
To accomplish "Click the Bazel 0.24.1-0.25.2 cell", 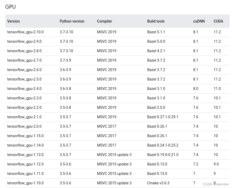I will tap(163, 145).
